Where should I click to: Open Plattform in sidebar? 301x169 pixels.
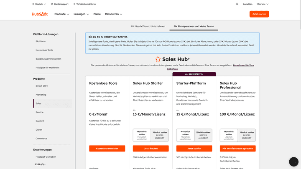pyautogui.click(x=41, y=41)
